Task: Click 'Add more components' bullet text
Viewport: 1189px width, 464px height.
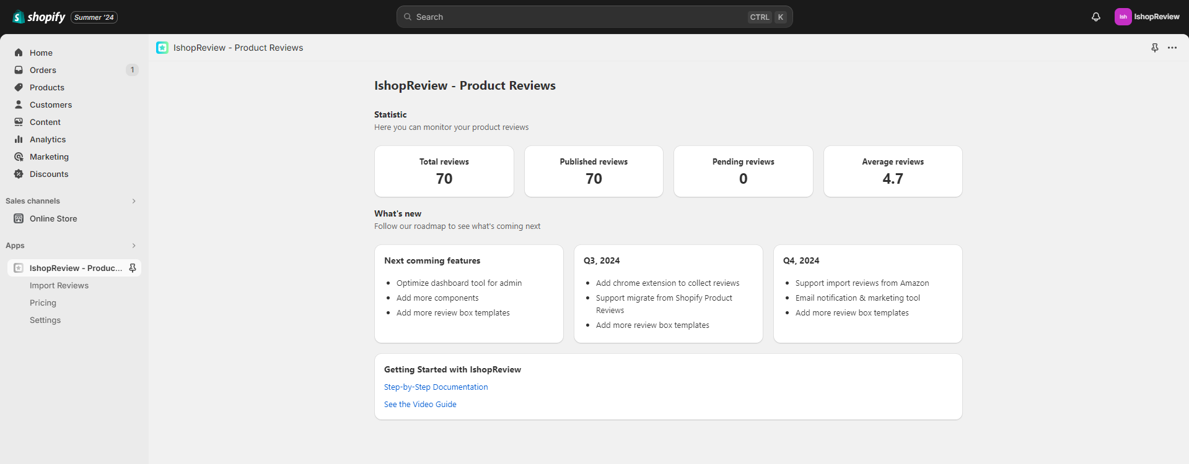Action: (437, 298)
